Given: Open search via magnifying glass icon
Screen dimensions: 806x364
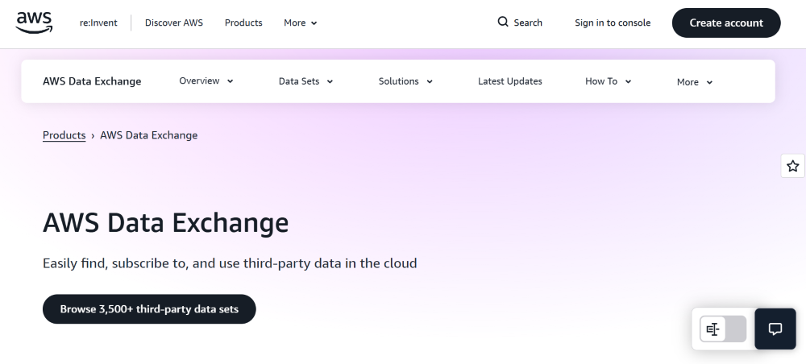Looking at the screenshot, I should 503,23.
